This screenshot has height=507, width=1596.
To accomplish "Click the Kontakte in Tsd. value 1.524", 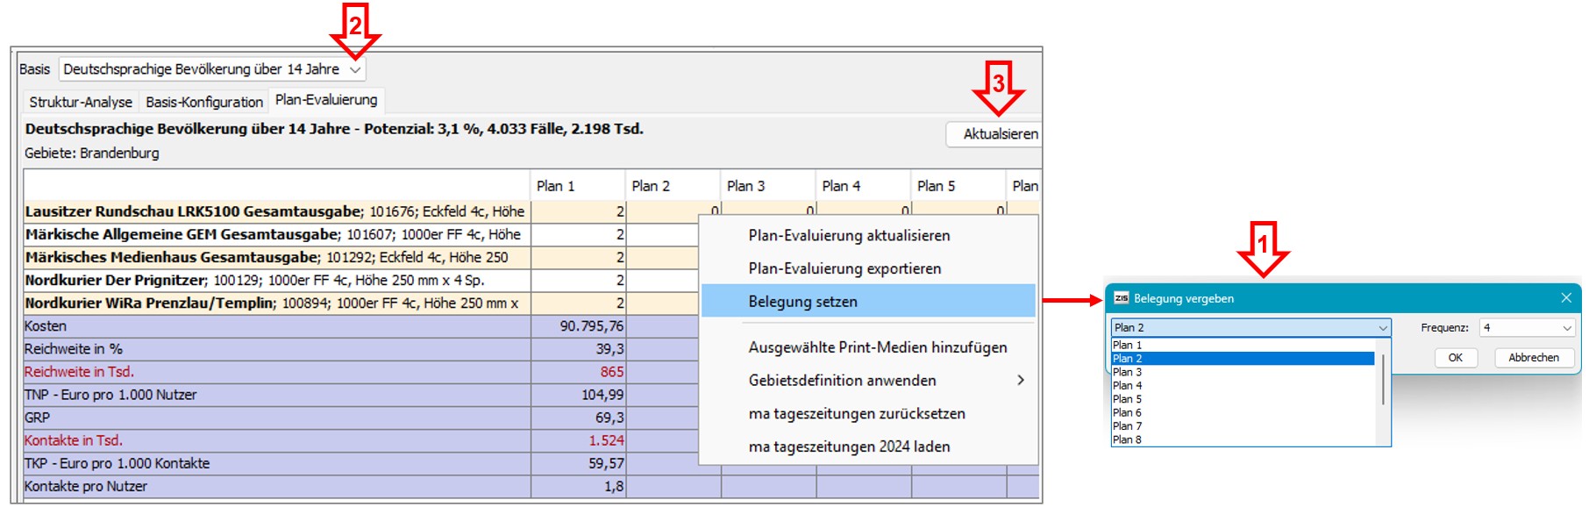I will (x=607, y=440).
